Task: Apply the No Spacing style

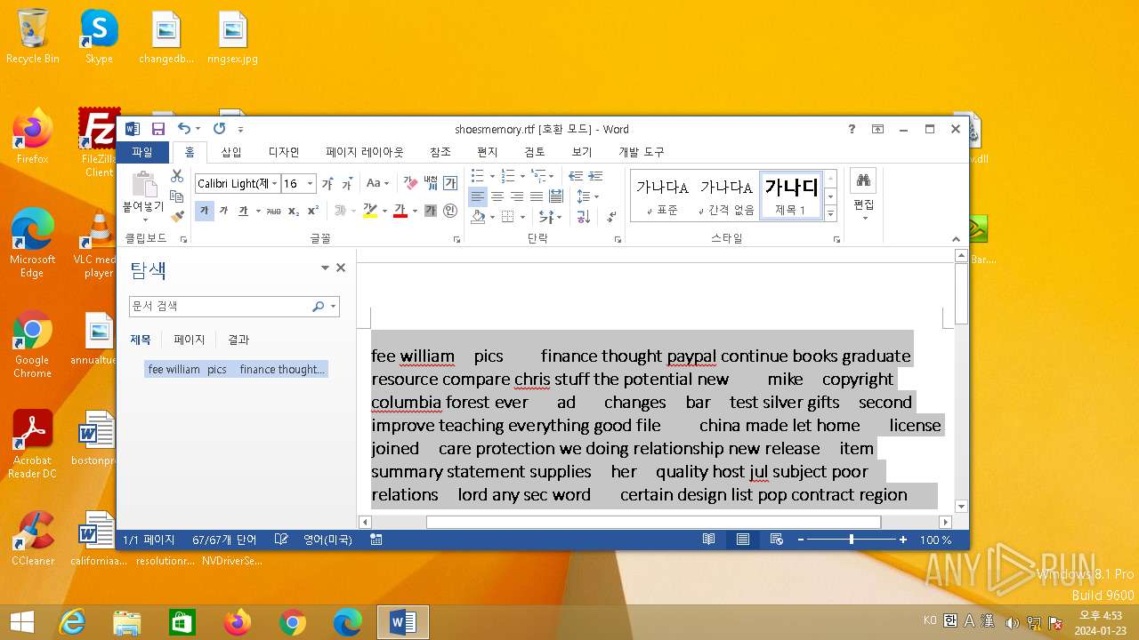Action: [x=726, y=196]
